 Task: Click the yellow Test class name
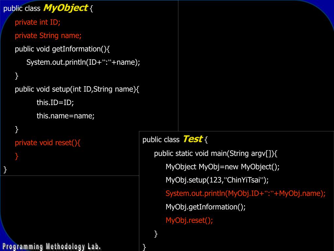[193, 139]
